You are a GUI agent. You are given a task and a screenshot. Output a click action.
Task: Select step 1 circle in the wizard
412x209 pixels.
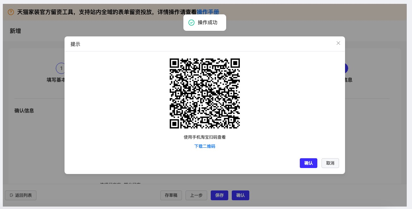coord(61,68)
